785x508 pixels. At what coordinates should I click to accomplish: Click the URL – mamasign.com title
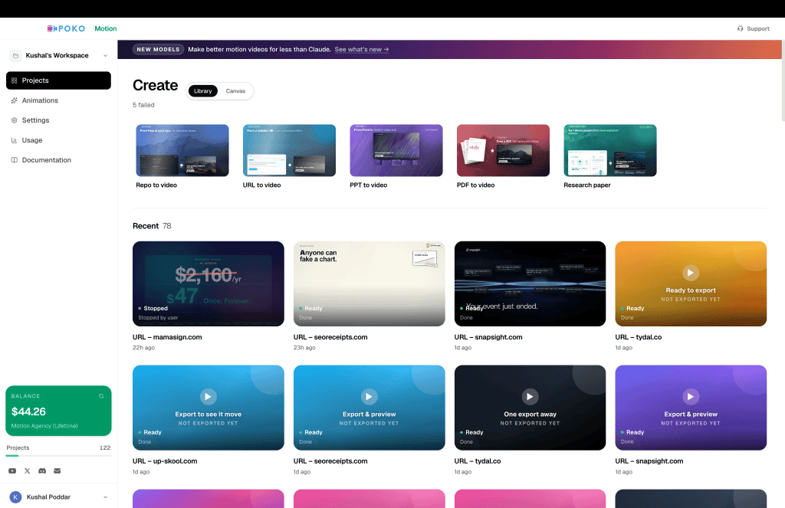point(167,337)
